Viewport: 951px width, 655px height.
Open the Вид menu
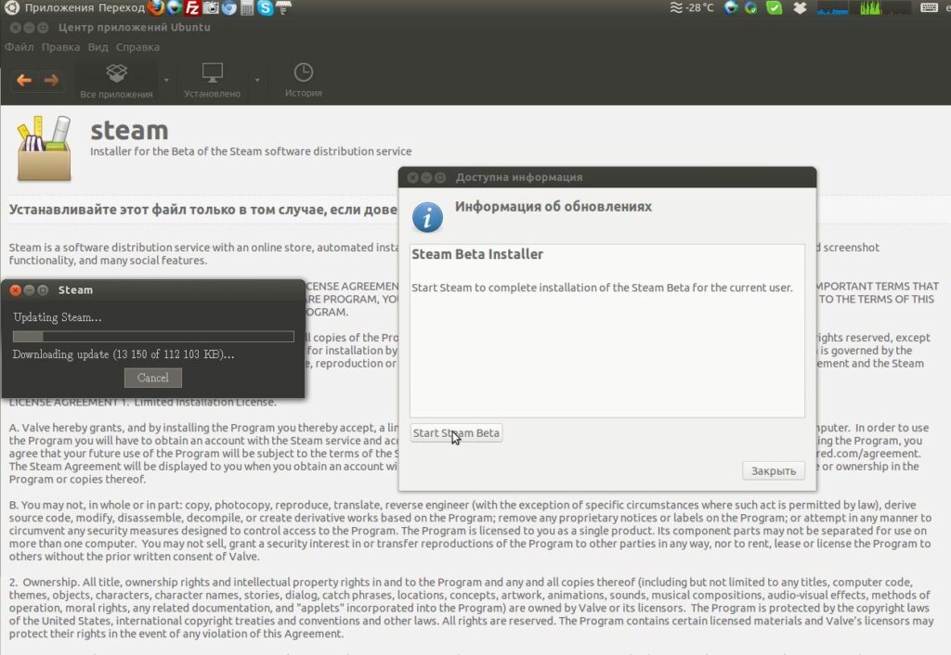(x=98, y=46)
